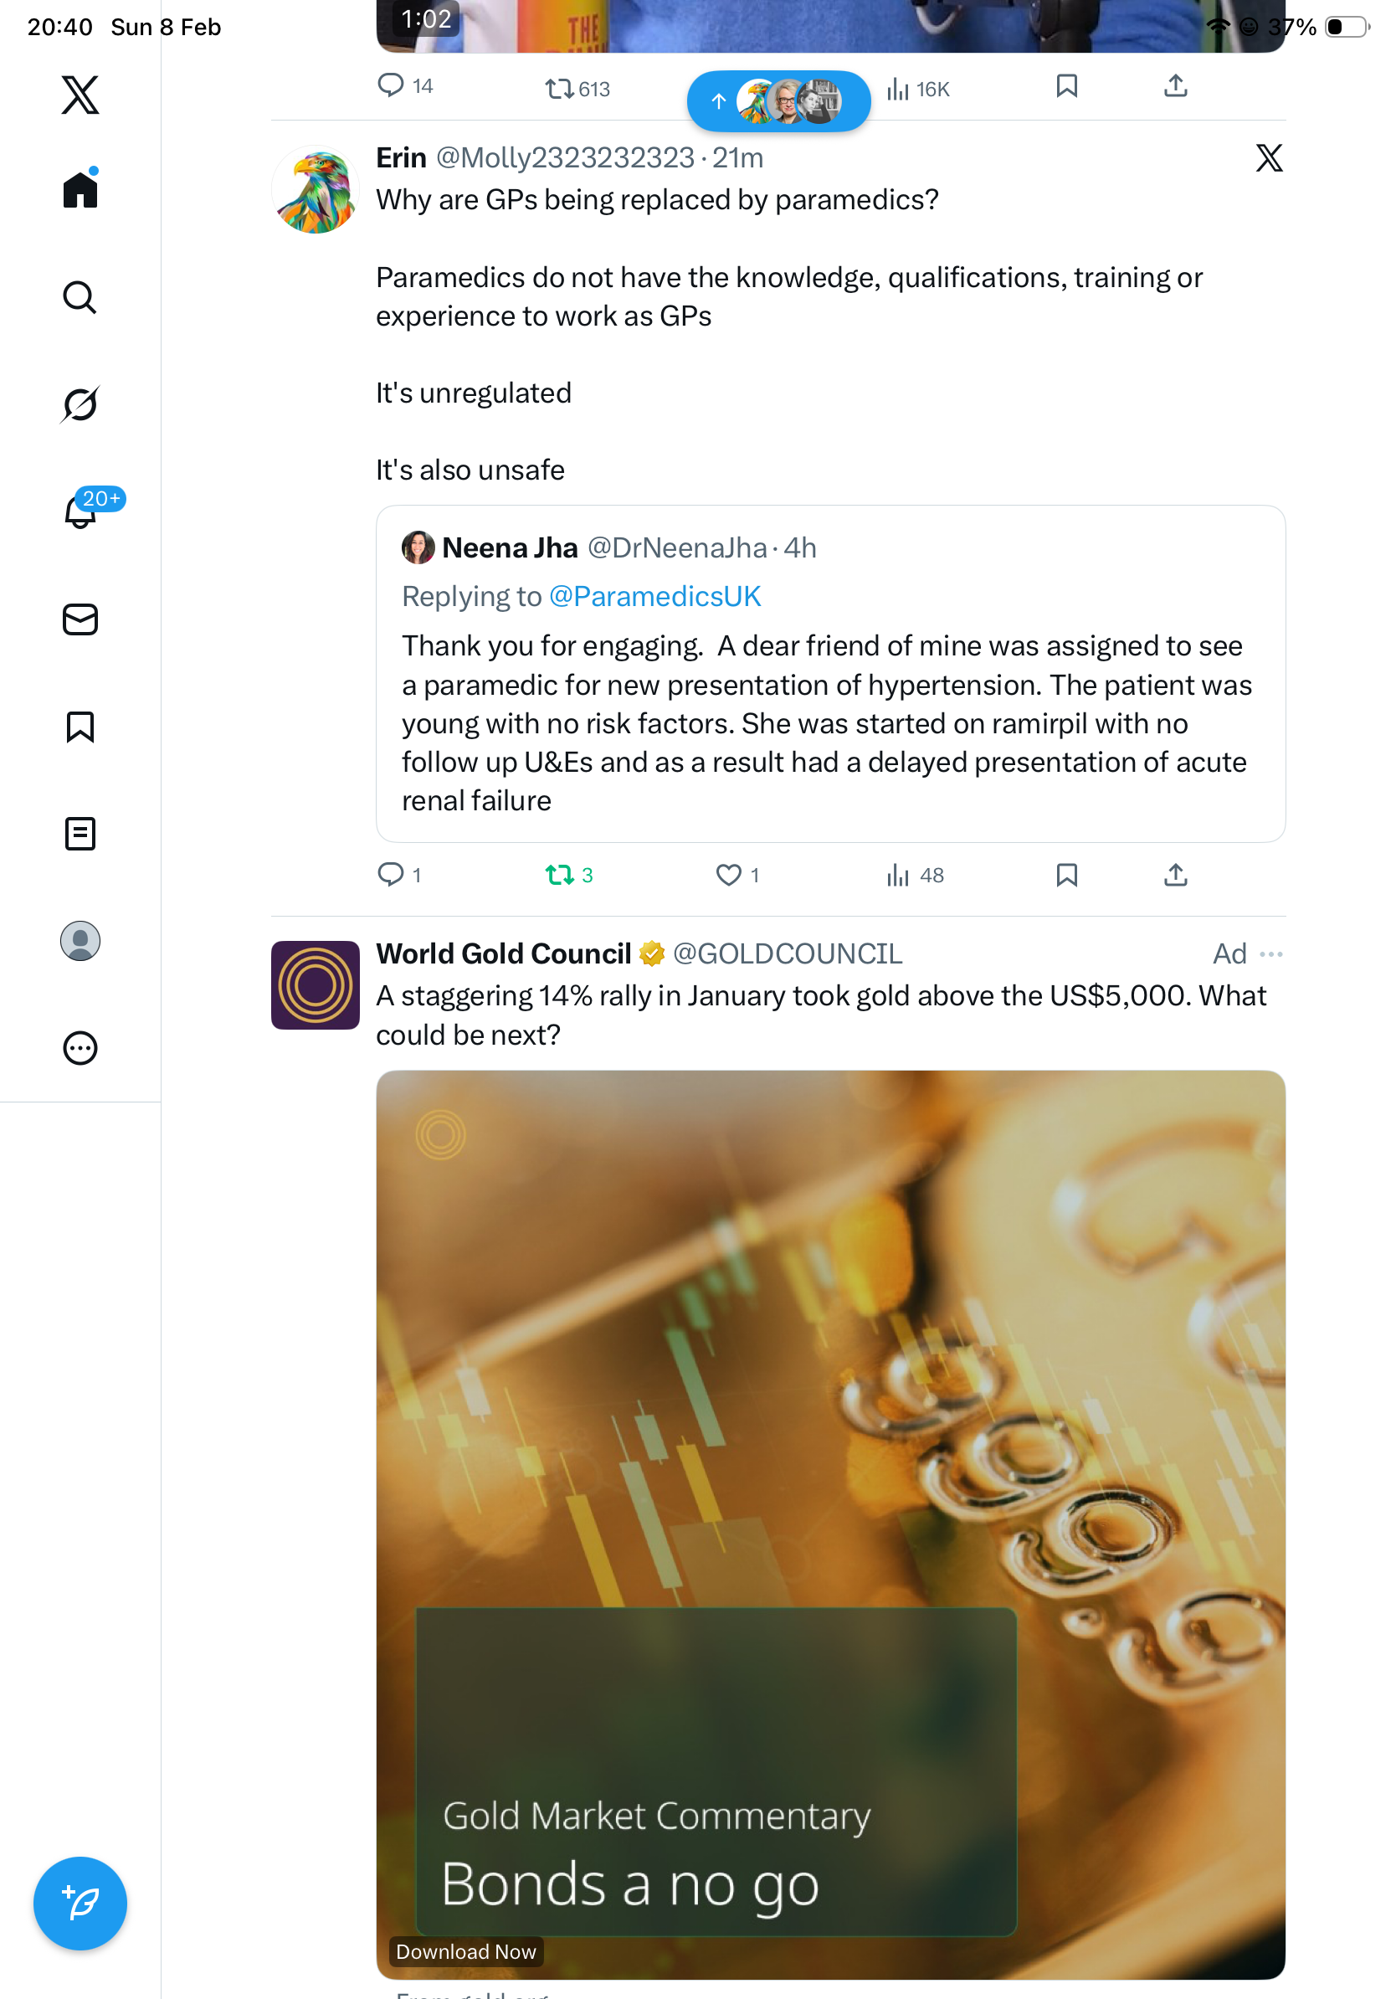Open the @ParamedicsUK mention link
1396x1999 pixels.
(654, 596)
